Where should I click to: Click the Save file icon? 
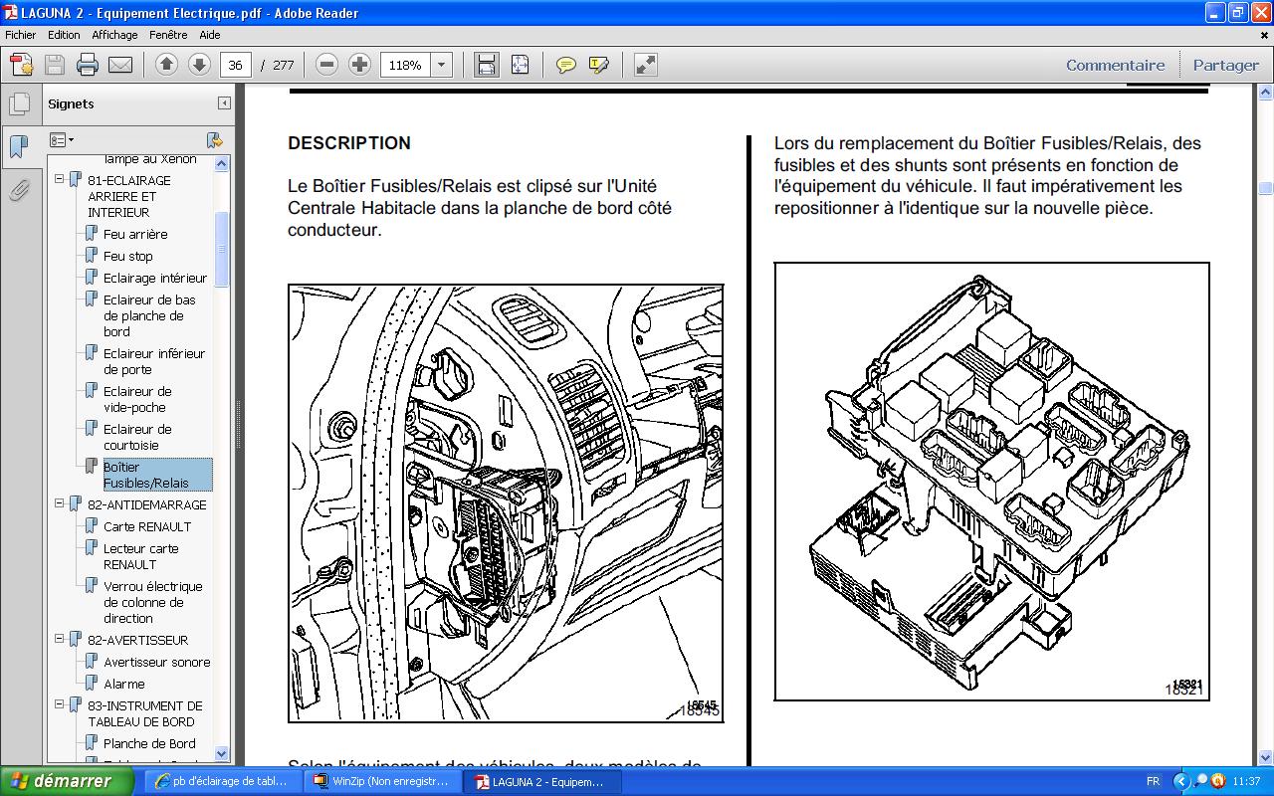pos(54,66)
